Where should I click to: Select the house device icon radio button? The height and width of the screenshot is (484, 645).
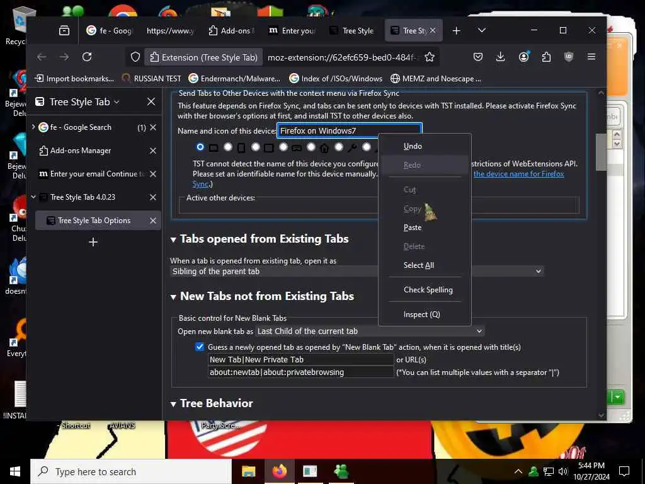311,147
